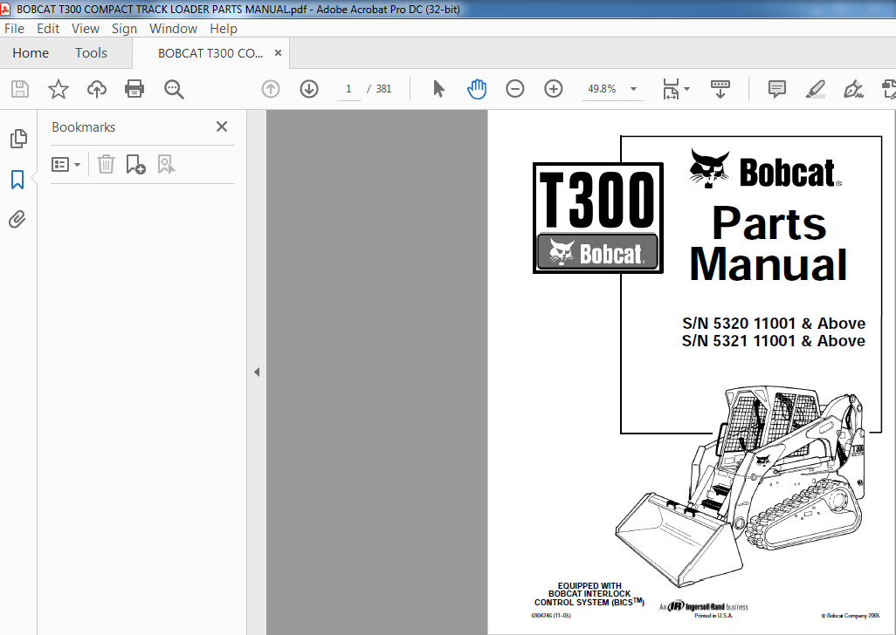Click the 'Bookmarks' panel heading
Viewport: 896px width, 635px height.
pyautogui.click(x=84, y=127)
